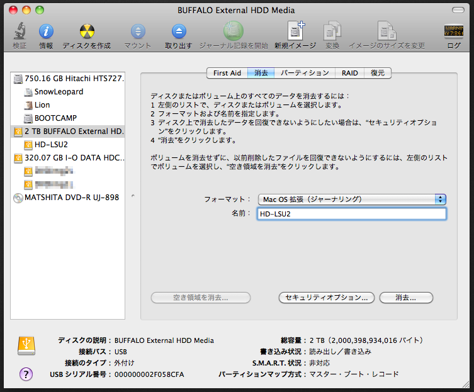Open the purple help question mark button

pyautogui.click(x=26, y=374)
